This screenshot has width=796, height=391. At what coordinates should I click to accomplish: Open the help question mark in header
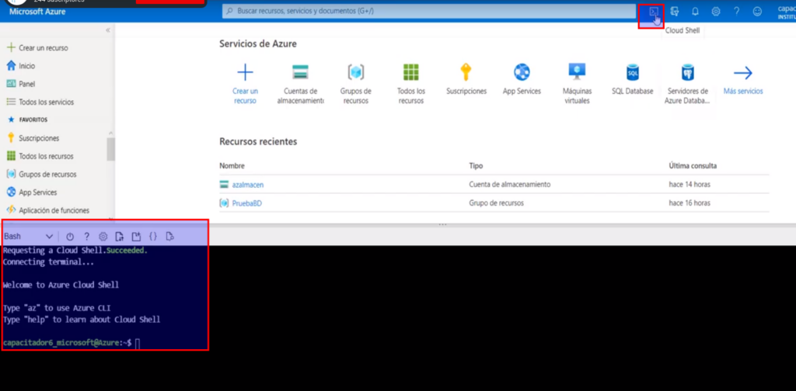(x=737, y=11)
